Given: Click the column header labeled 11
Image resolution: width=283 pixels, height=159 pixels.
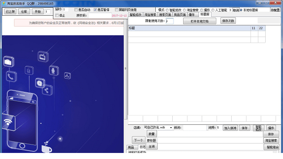Looking at the screenshot, I should (x=254, y=28).
